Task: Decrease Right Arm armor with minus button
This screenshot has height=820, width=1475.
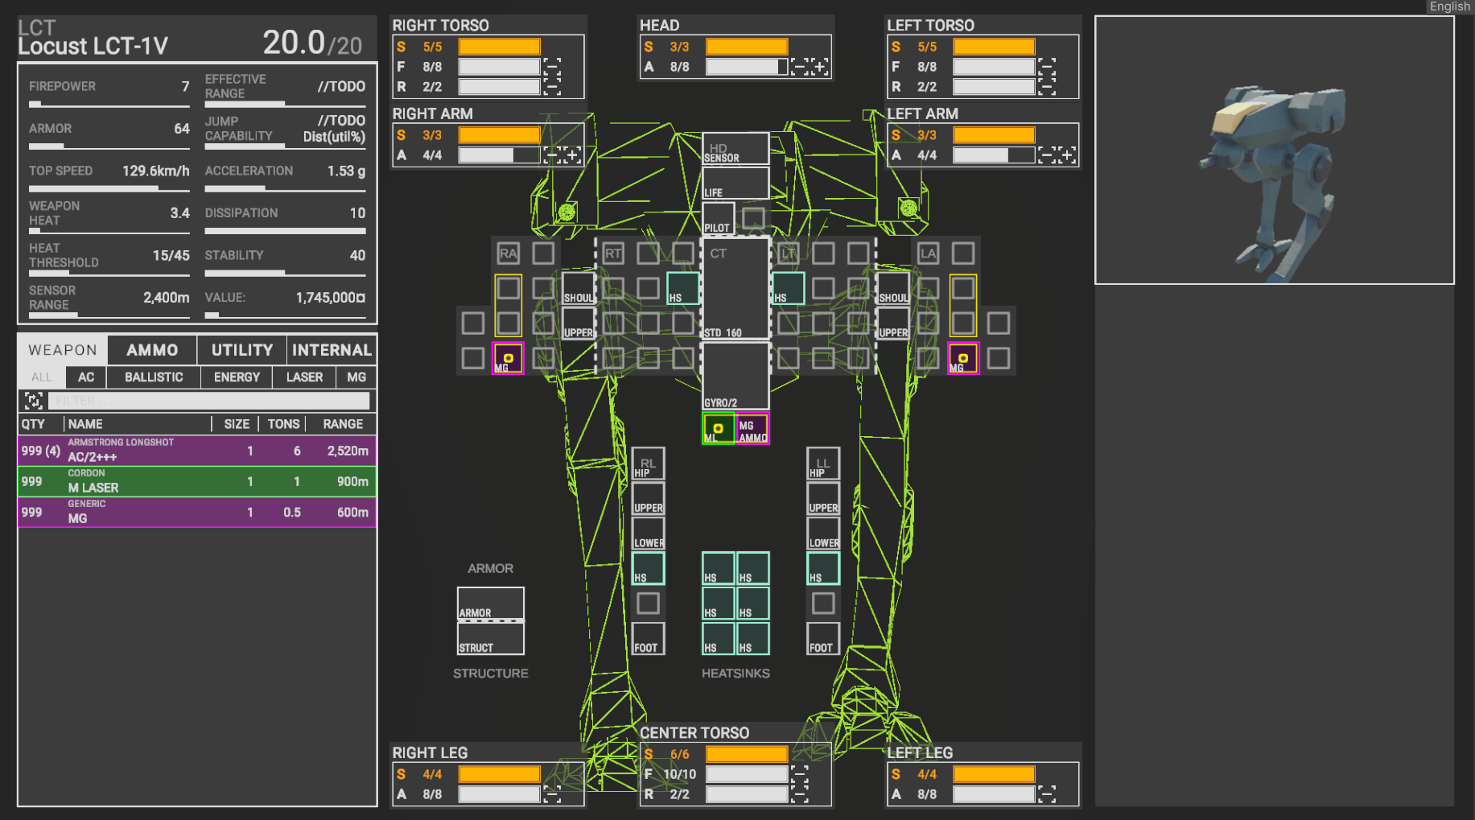Action: coord(552,155)
